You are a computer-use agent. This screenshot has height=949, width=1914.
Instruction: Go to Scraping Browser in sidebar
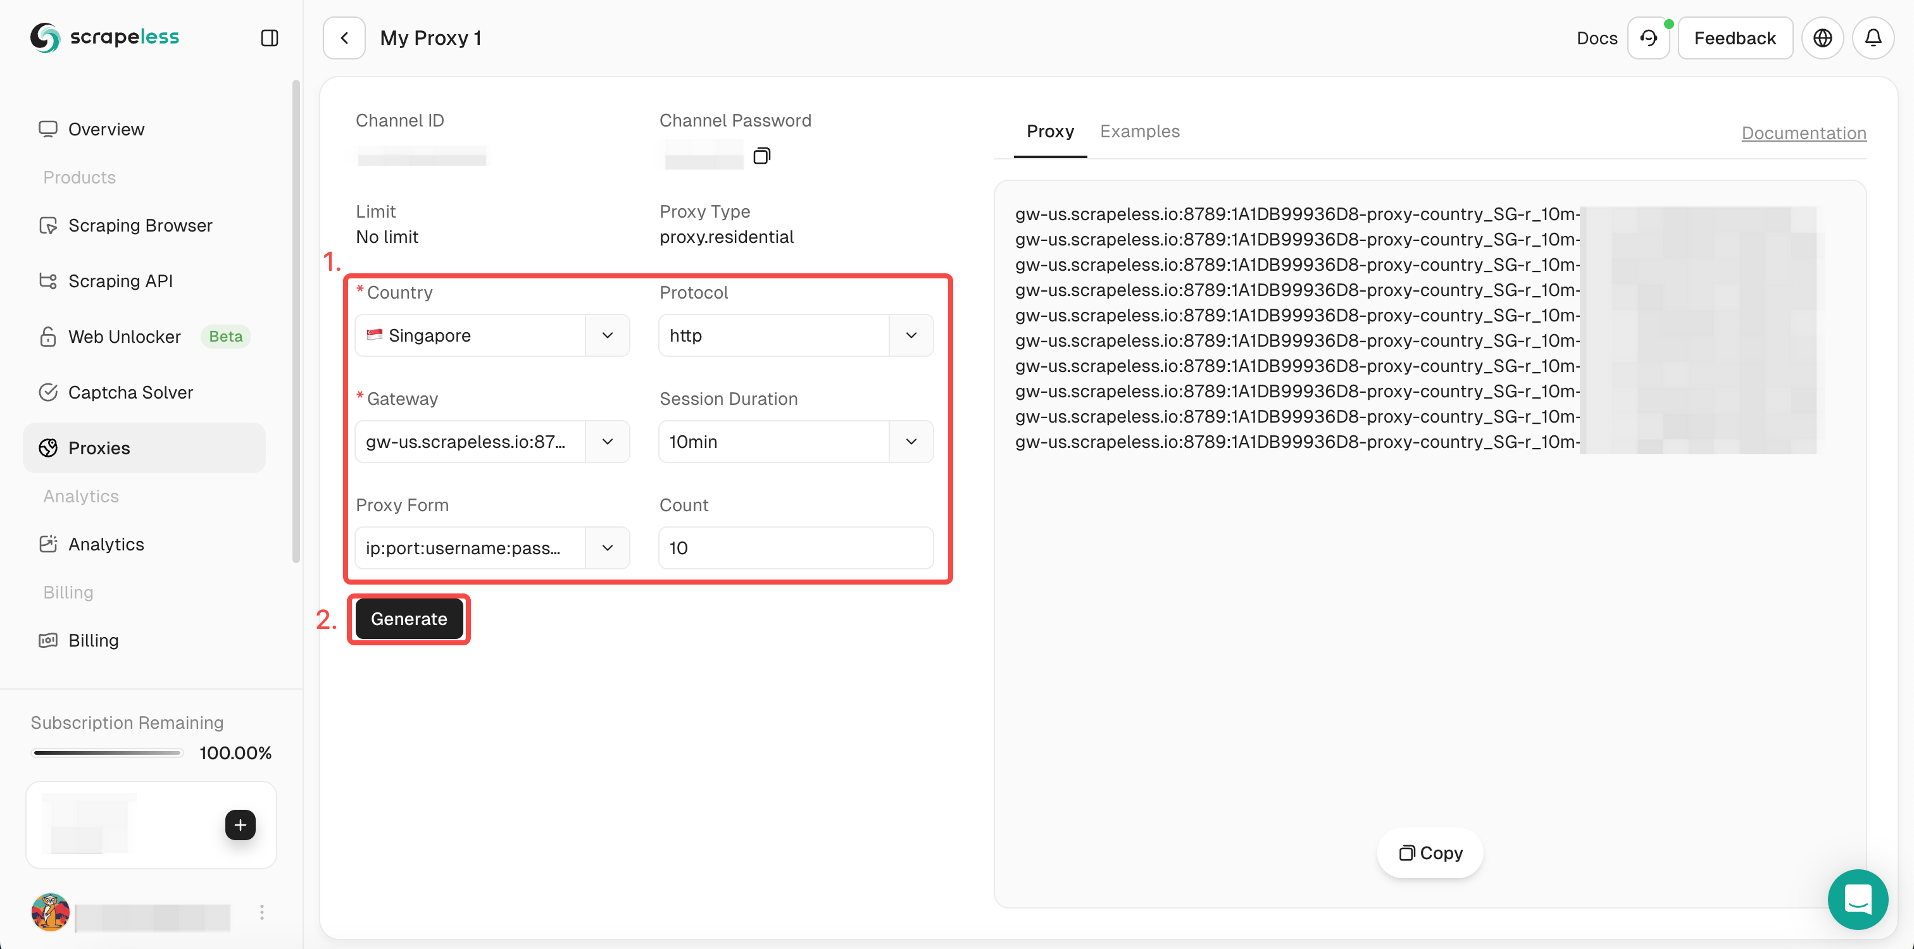point(140,225)
